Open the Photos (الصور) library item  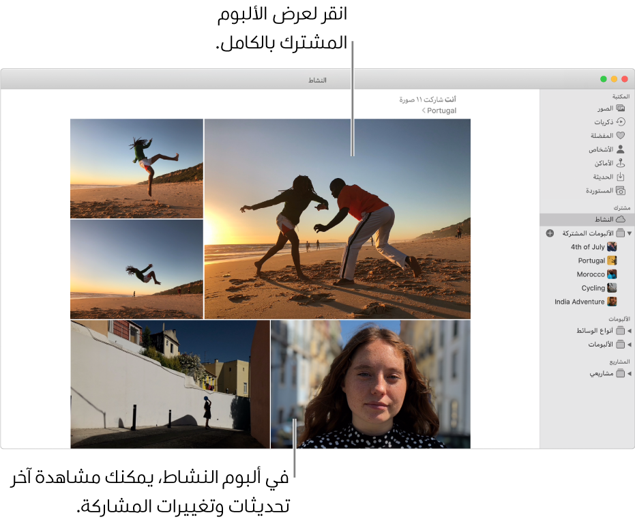coord(604,108)
